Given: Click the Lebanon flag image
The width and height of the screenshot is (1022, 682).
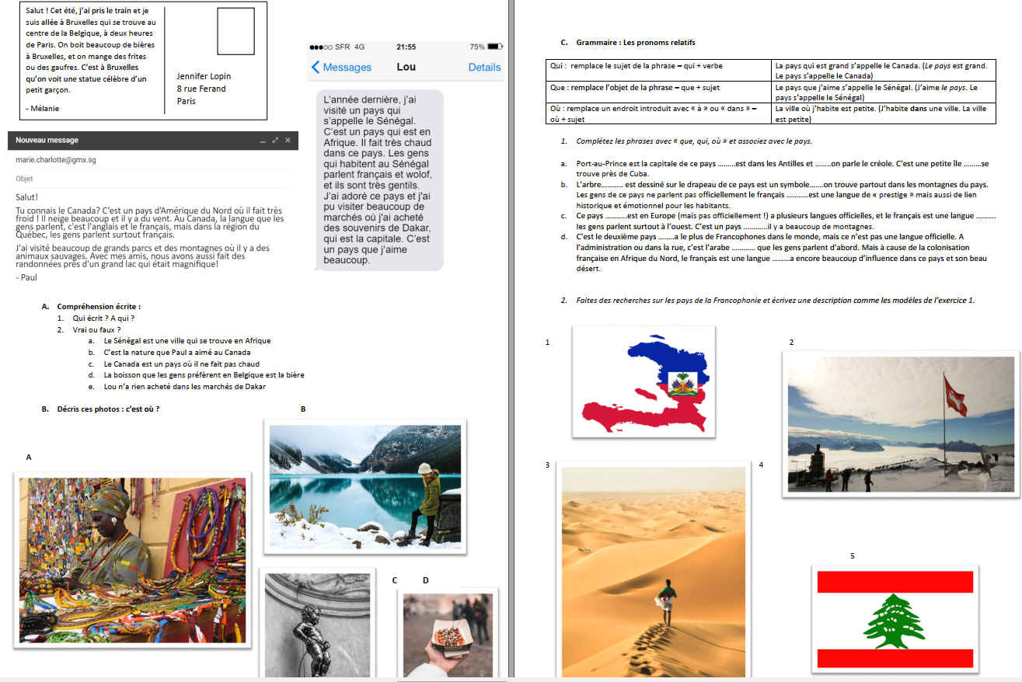Looking at the screenshot, I should (895, 619).
